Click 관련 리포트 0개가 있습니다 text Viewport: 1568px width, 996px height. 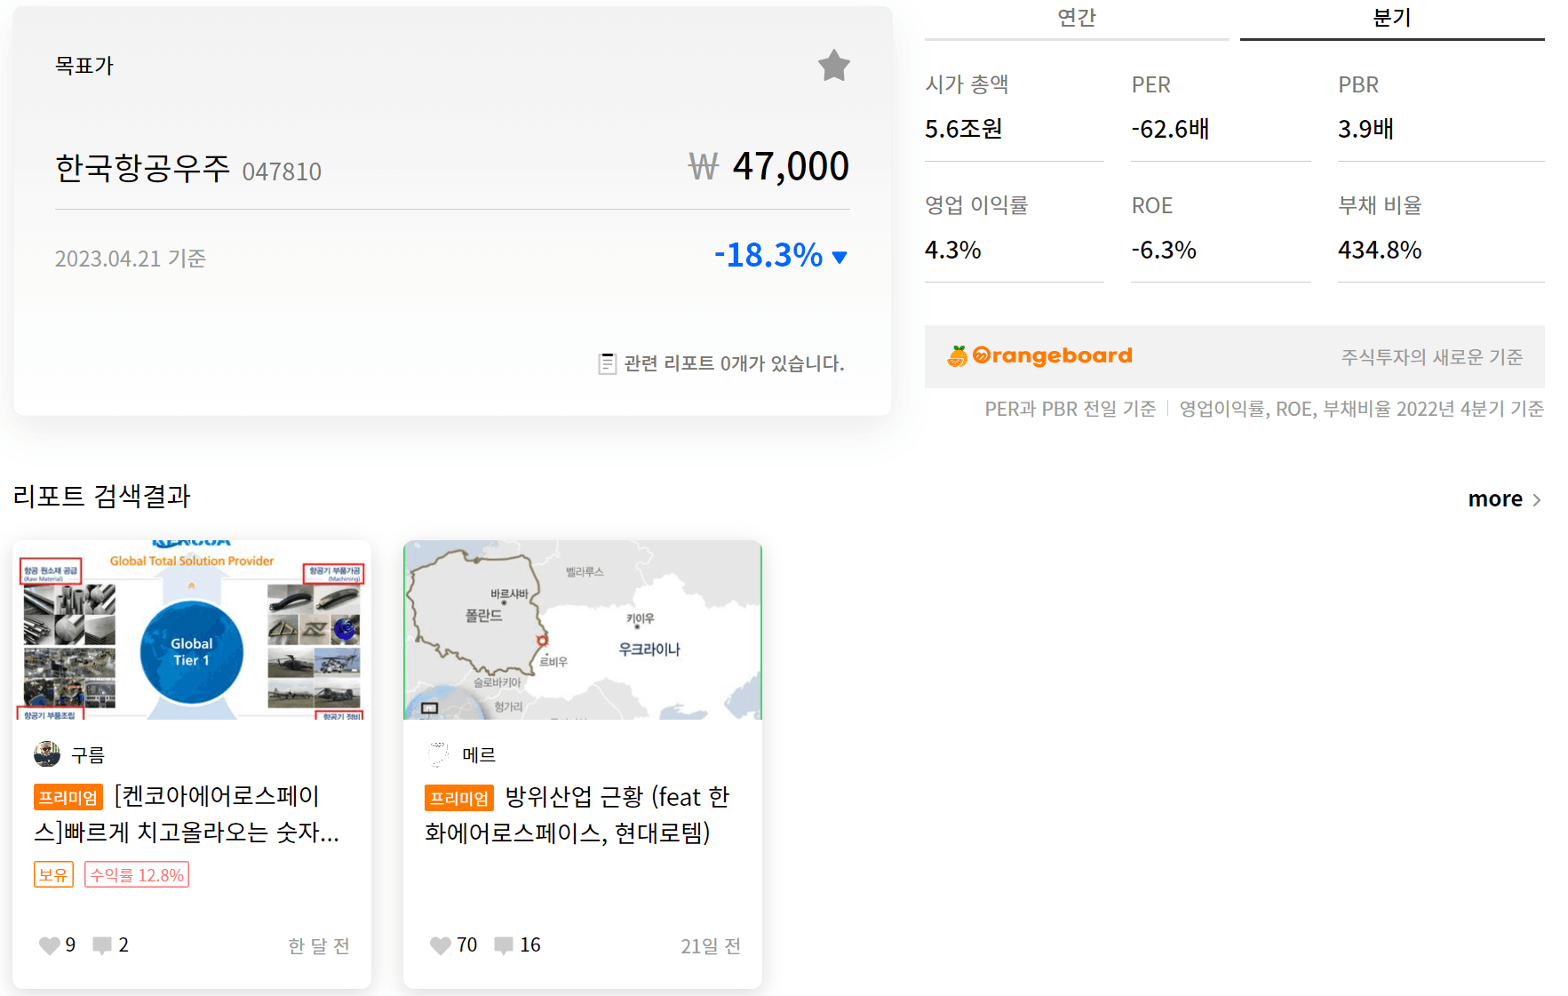pyautogui.click(x=734, y=363)
